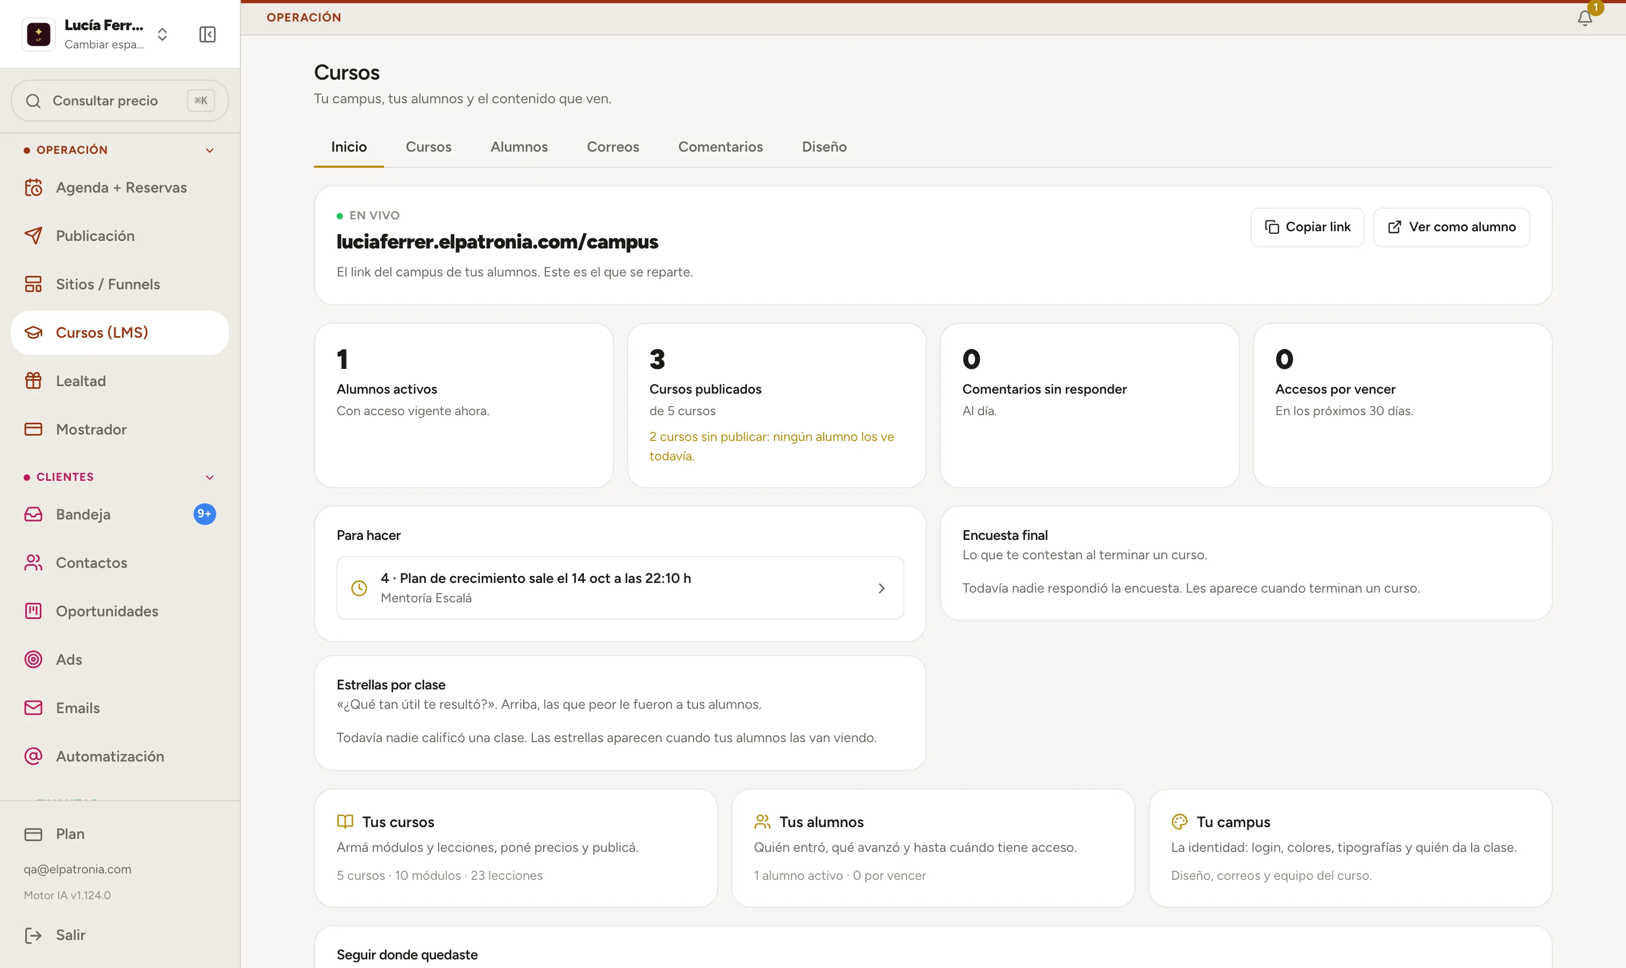Open Contactos in the sidebar
The image size is (1626, 968).
click(120, 563)
